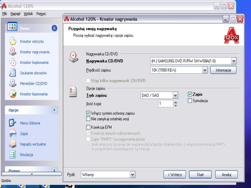Click the Anuluj cancel button

pos(226,174)
